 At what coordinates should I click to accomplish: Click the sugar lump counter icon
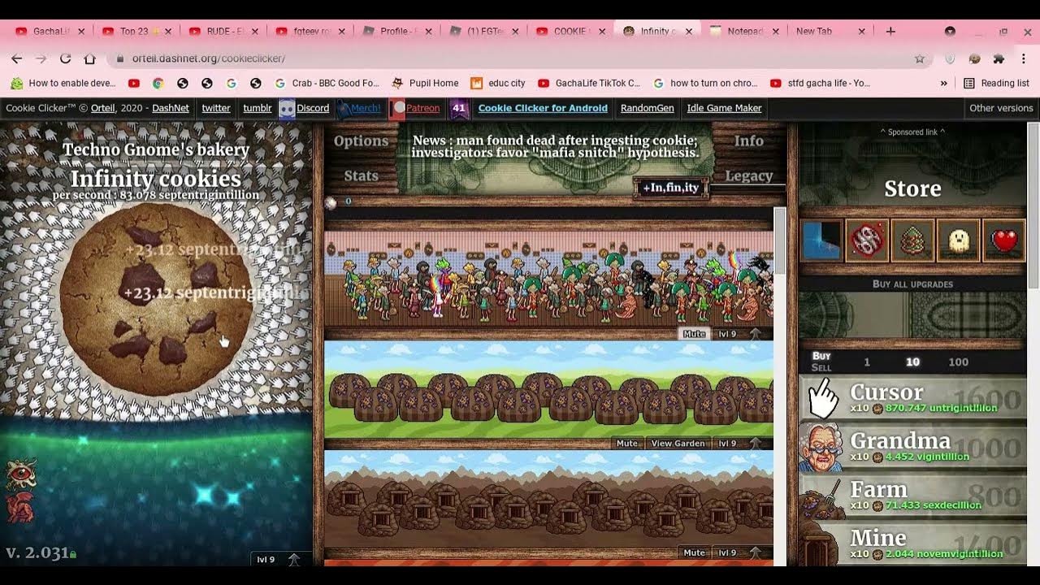(x=331, y=202)
